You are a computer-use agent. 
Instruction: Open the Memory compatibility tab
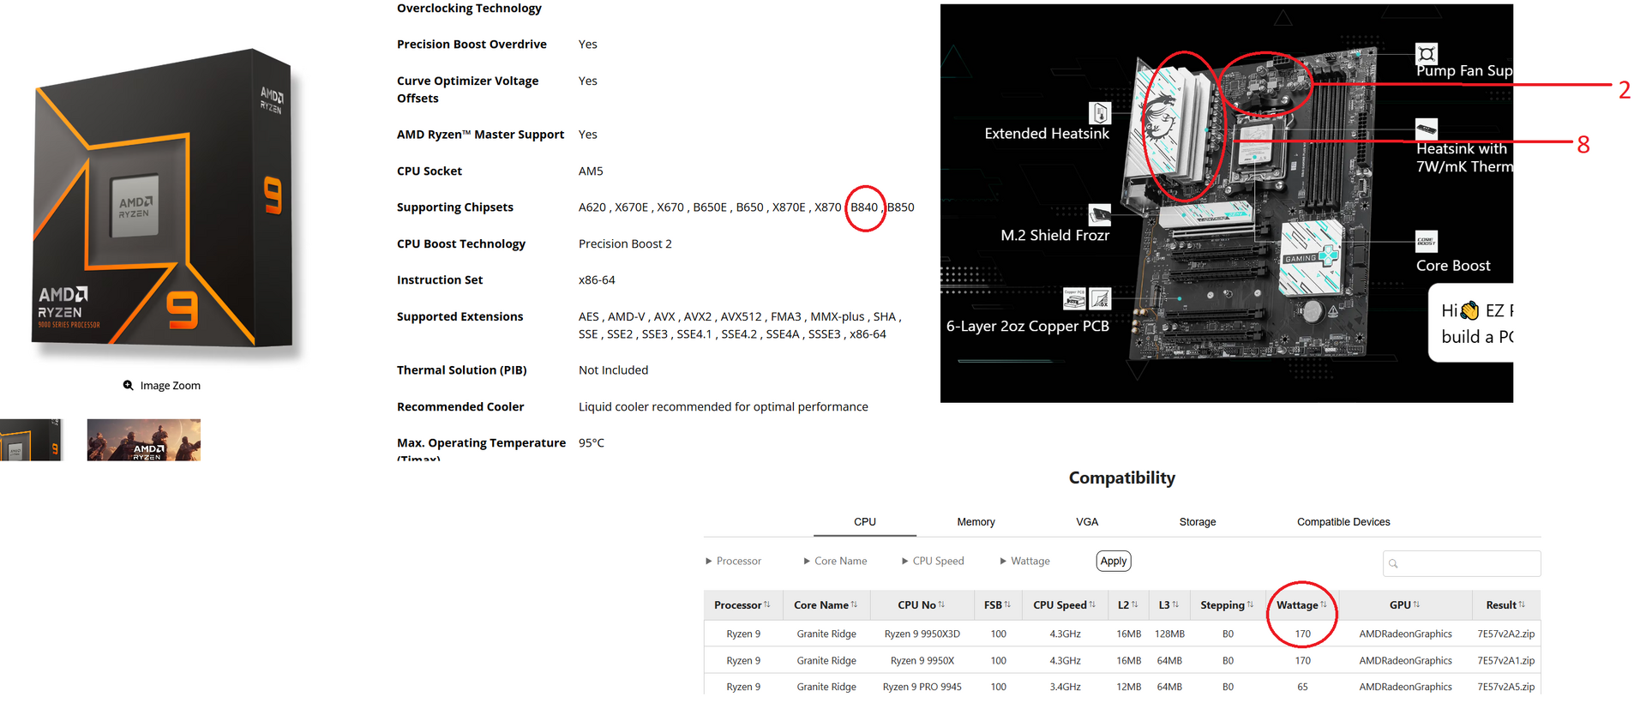976,522
